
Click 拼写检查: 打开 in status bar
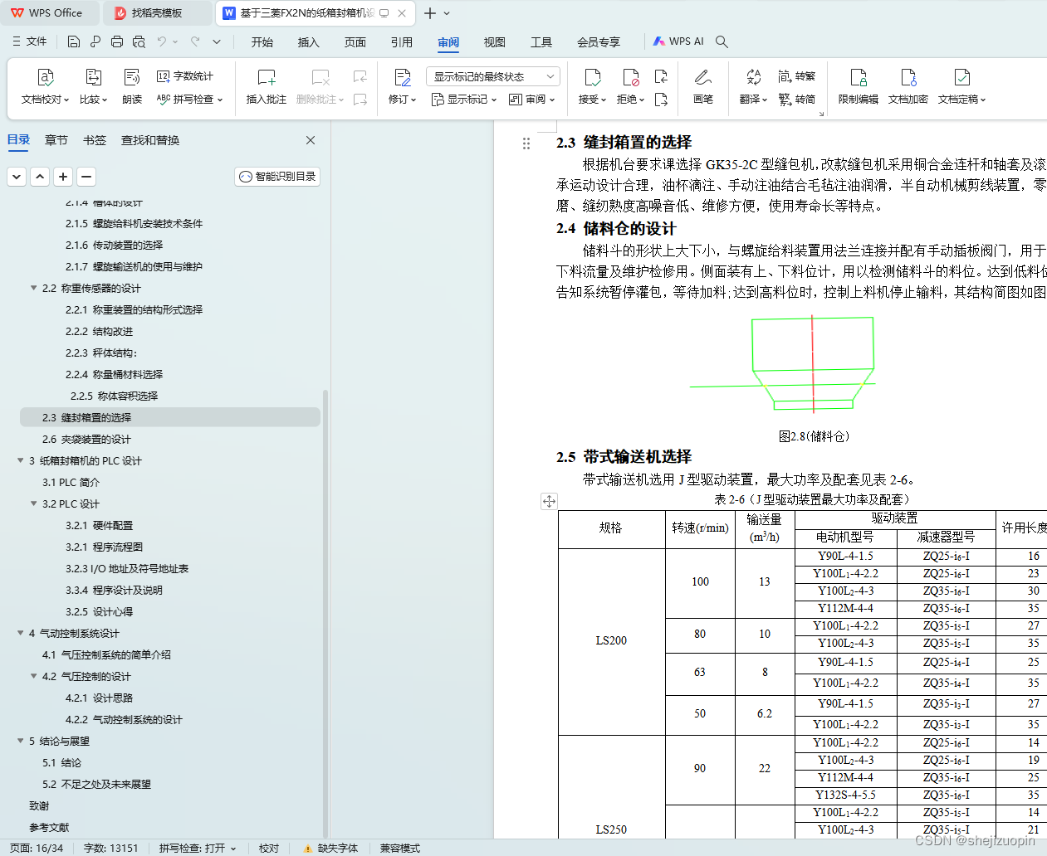point(198,848)
